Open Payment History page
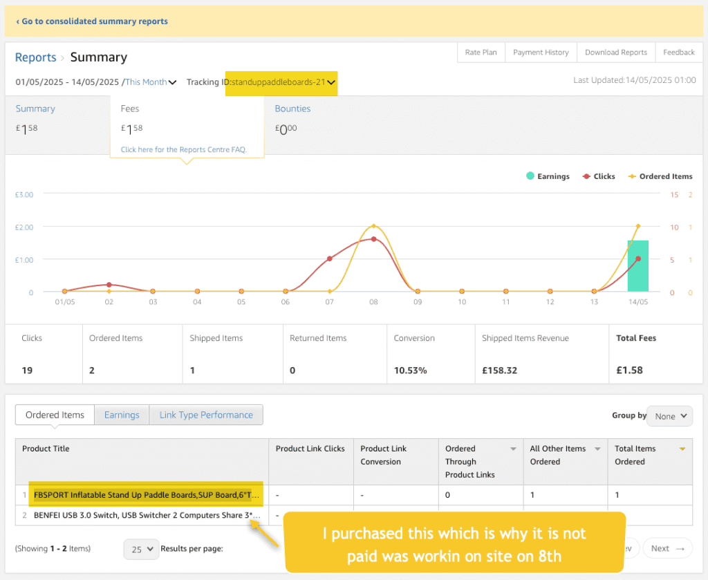Image resolution: width=708 pixels, height=580 pixels. (x=541, y=53)
